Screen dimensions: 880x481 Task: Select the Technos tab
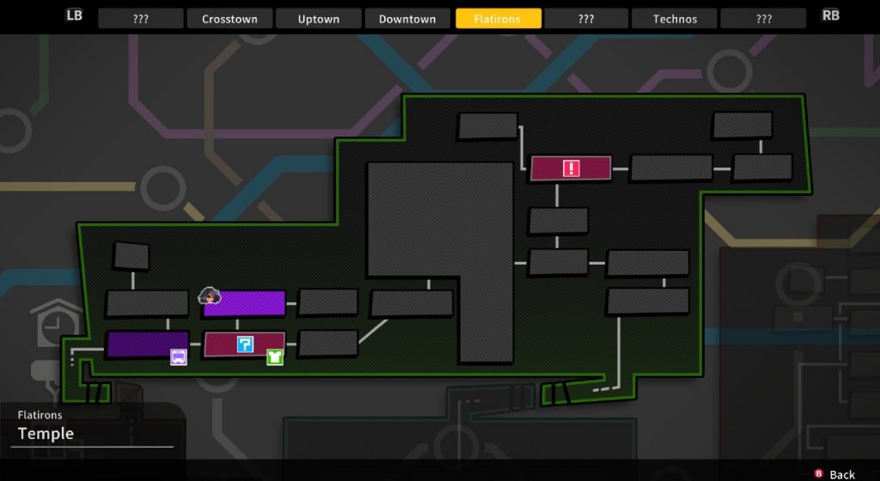[x=675, y=19]
